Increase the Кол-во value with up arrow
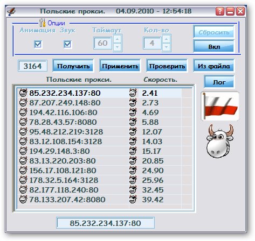The width and height of the screenshot is (255, 241). pyautogui.click(x=166, y=39)
